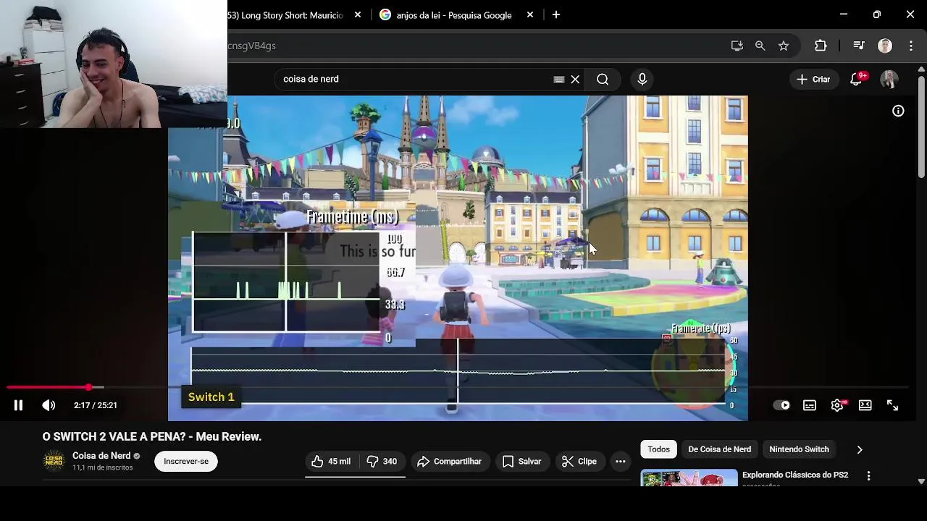The image size is (927, 521).
Task: Open the media control toolbar icon
Action: tap(859, 46)
